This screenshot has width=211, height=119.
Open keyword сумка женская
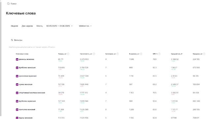click(25, 84)
